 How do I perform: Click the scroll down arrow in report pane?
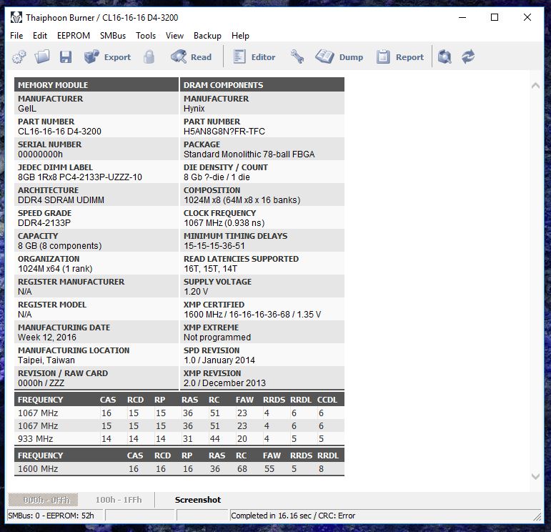point(535,476)
